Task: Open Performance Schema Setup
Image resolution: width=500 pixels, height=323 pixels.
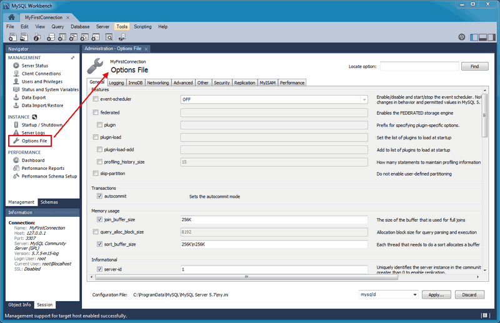Action: (49, 176)
